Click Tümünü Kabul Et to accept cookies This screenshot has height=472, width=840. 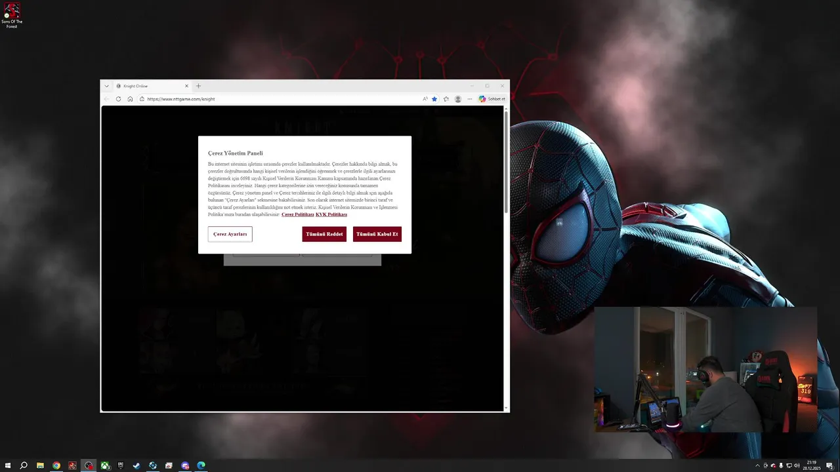(377, 234)
